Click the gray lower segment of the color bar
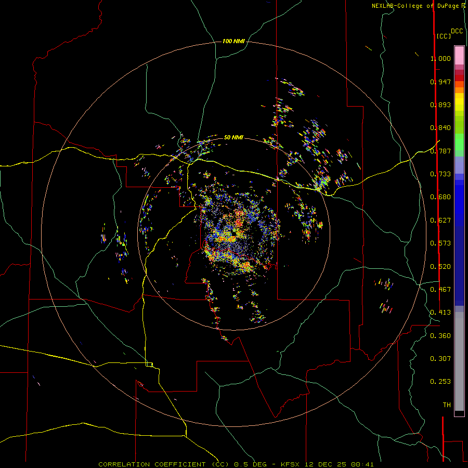The height and width of the screenshot is (468, 468). point(459,361)
